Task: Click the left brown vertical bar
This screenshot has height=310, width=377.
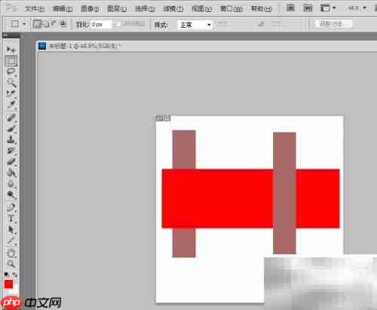Action: point(184,150)
